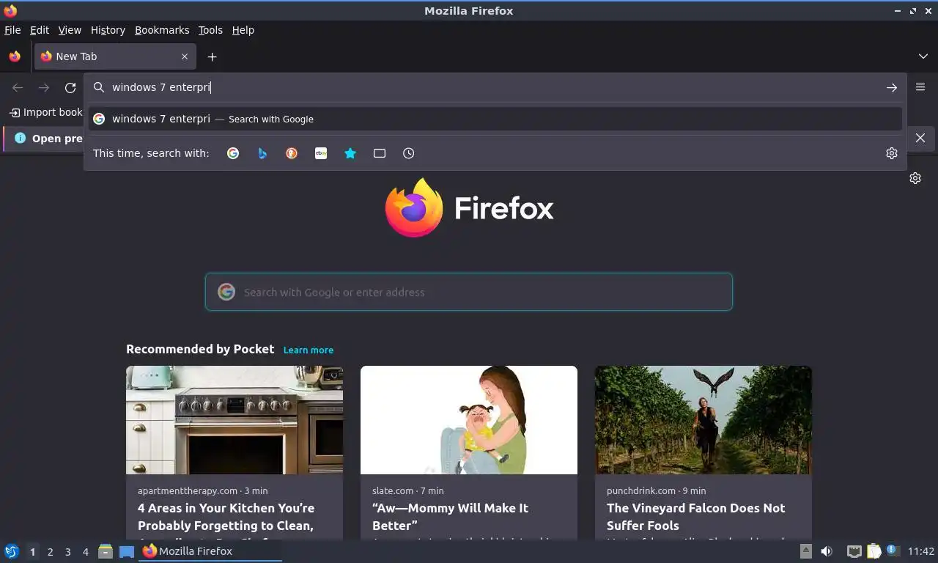This screenshot has height=563, width=938.
Task: Open the File menu
Action: [x=12, y=30]
